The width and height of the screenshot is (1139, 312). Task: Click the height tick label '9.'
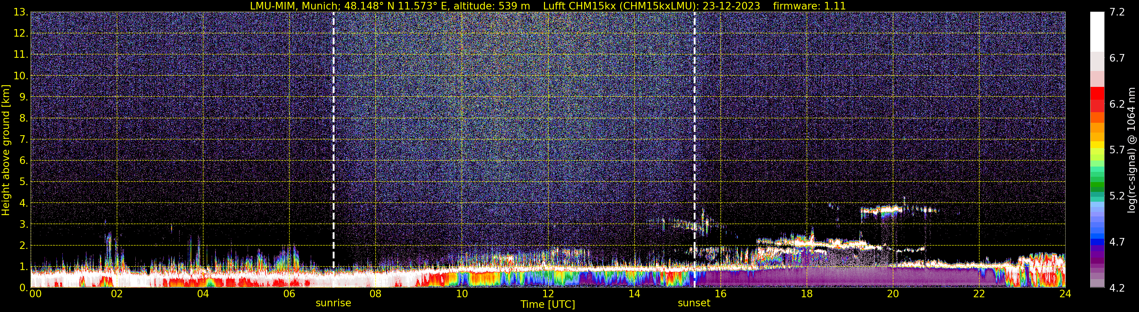click(x=23, y=97)
